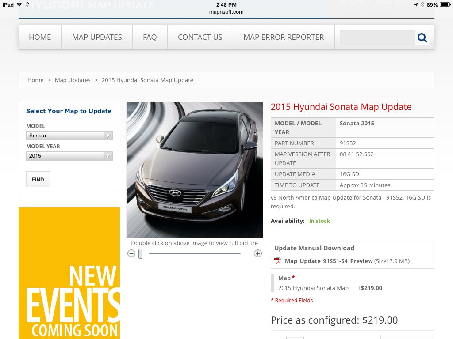Click map version value 08.41.52.592
453x339 pixels.
click(357, 154)
